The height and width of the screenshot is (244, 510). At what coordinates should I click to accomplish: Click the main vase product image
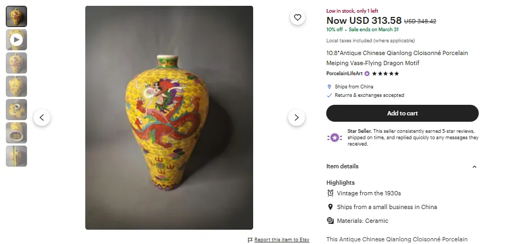click(169, 118)
